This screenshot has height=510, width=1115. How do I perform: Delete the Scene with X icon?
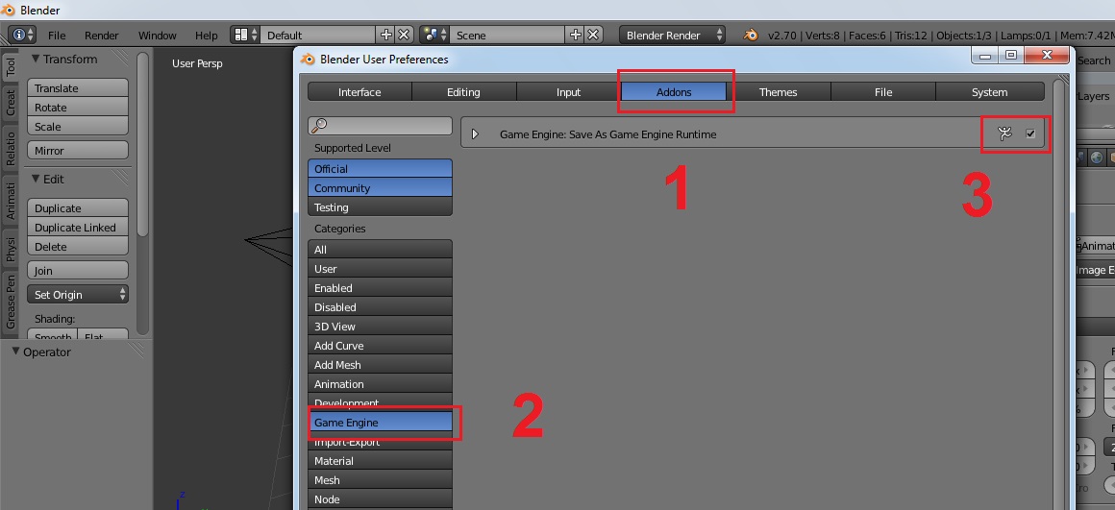coord(593,35)
